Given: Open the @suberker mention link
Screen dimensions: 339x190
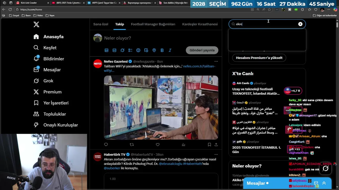Looking at the screenshot, I should [112, 168].
